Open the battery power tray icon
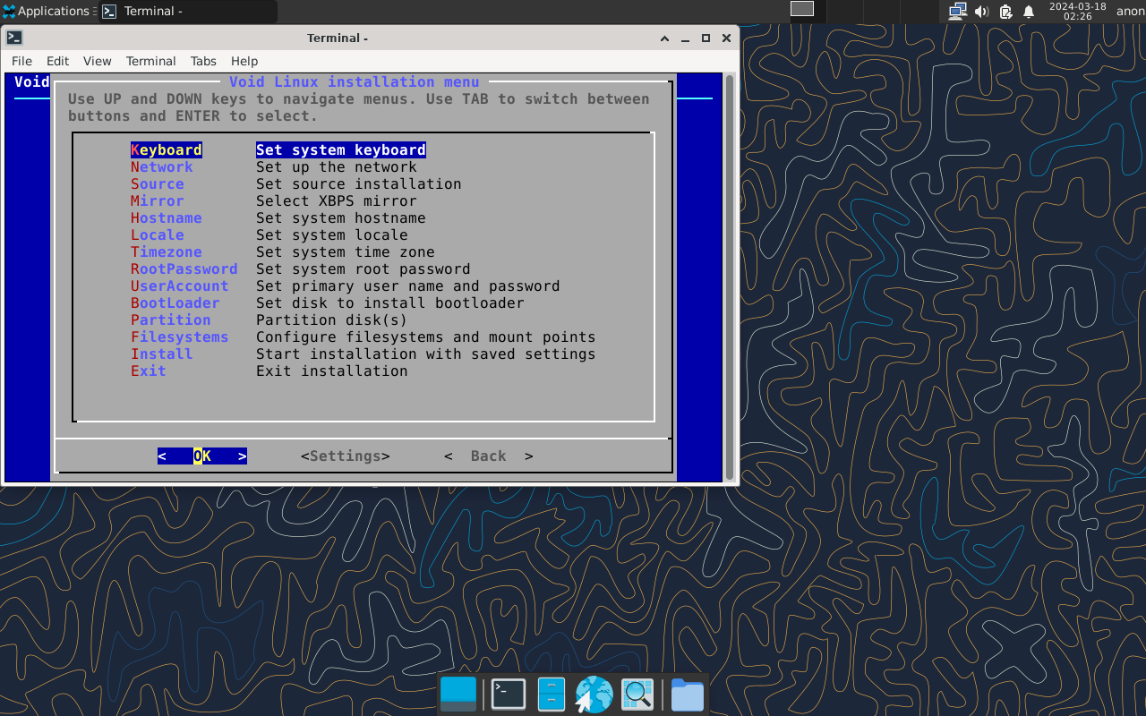The image size is (1146, 716). pos(1005,12)
